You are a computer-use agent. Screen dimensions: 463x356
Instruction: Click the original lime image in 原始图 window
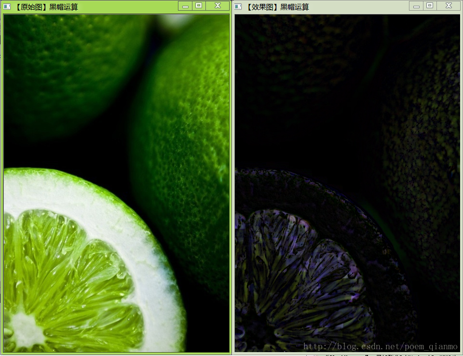117,183
